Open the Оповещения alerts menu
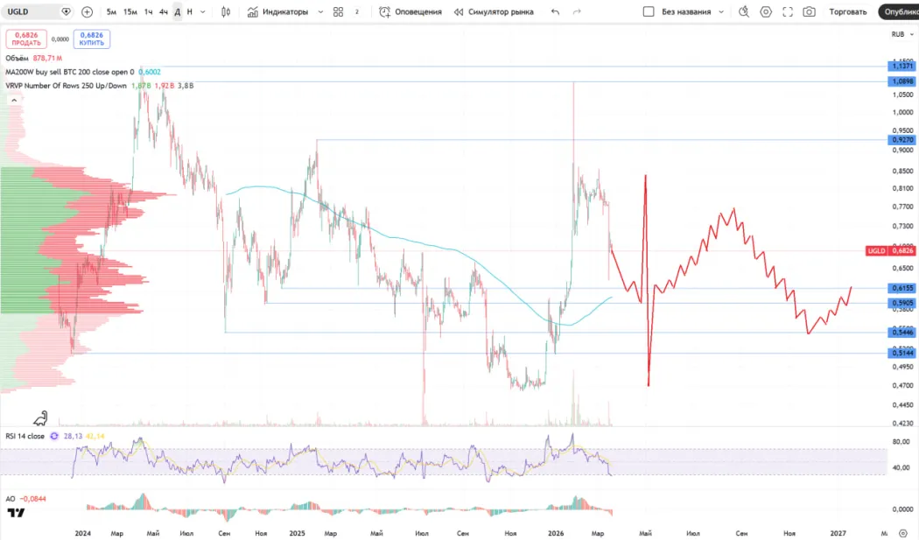 (x=410, y=12)
